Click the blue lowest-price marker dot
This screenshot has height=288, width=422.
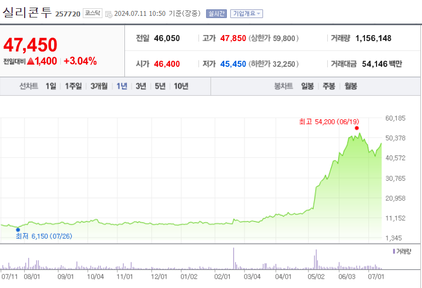18,229
